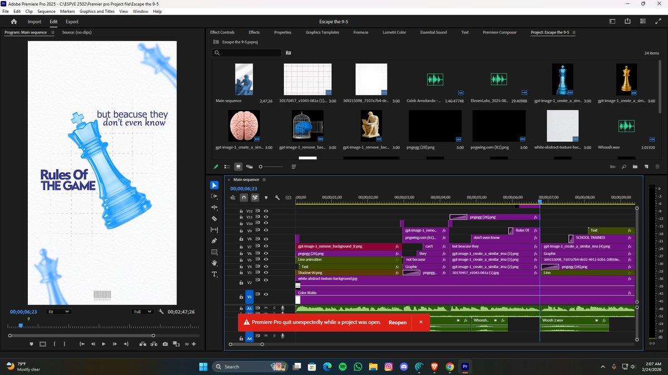Select the Razor tool
The width and height of the screenshot is (668, 375).
click(214, 218)
